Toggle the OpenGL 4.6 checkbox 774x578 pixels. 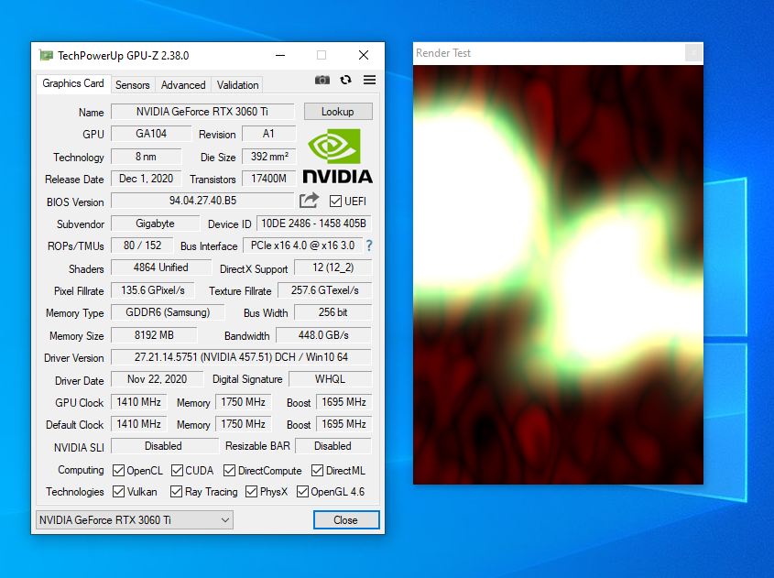click(302, 492)
